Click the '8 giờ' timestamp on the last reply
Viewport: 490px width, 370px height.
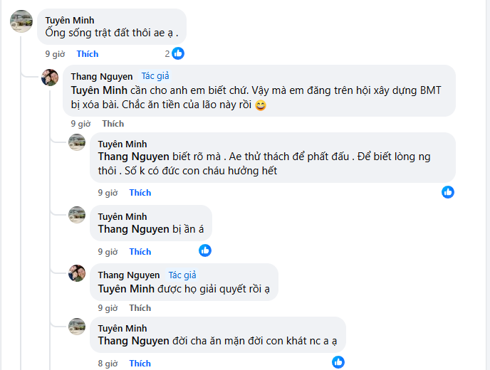108,364
